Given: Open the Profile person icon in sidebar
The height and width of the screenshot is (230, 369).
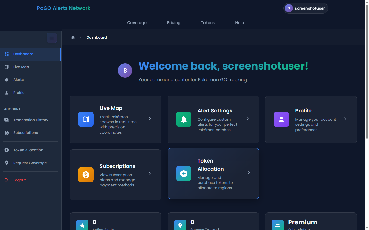Looking at the screenshot, I should [x=7, y=93].
